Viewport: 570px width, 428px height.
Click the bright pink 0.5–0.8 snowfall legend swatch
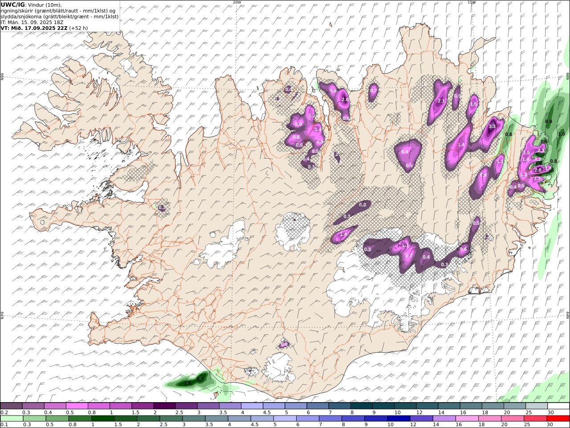77,406
